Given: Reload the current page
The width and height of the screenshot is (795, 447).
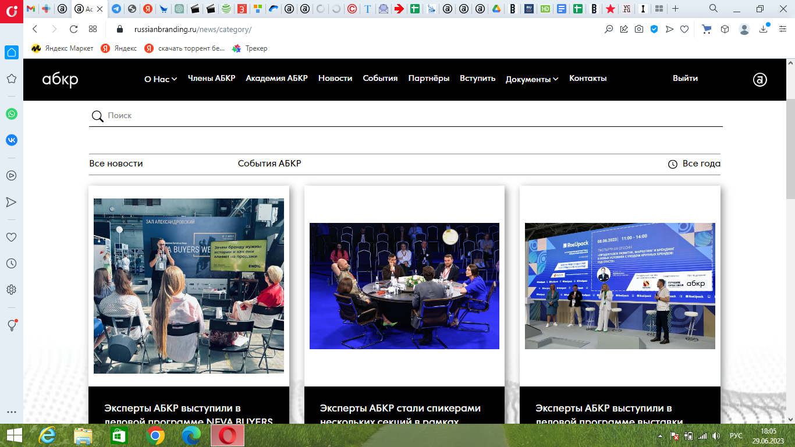Looking at the screenshot, I should tap(73, 29).
